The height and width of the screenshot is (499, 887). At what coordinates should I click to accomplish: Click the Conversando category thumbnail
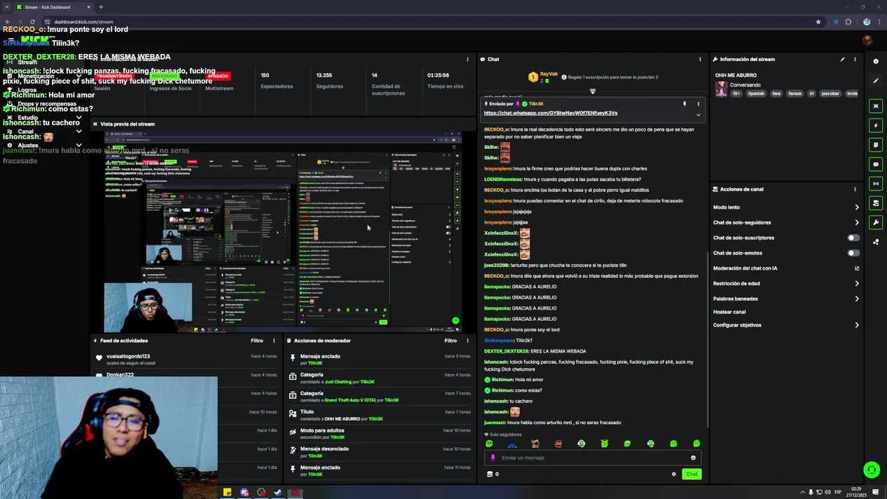721,89
